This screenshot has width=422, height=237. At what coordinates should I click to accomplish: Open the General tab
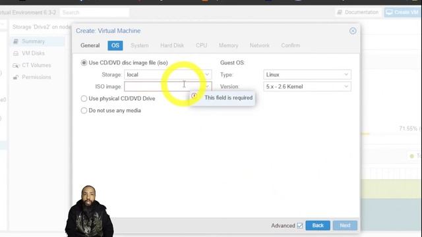click(90, 45)
